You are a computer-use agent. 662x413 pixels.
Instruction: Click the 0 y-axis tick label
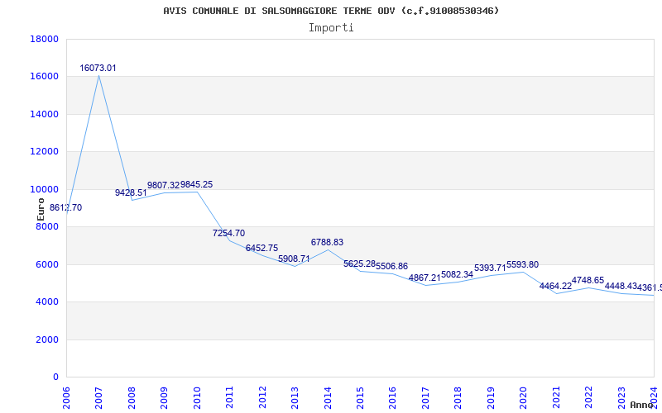coord(55,377)
